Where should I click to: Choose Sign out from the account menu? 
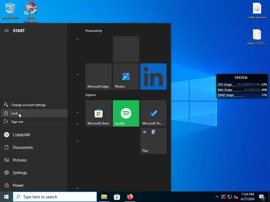(x=34, y=122)
